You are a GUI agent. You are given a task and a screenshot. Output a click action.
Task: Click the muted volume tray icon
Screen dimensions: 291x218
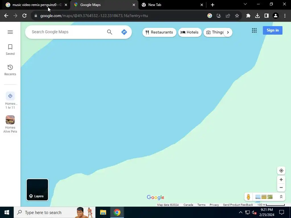tap(254, 212)
